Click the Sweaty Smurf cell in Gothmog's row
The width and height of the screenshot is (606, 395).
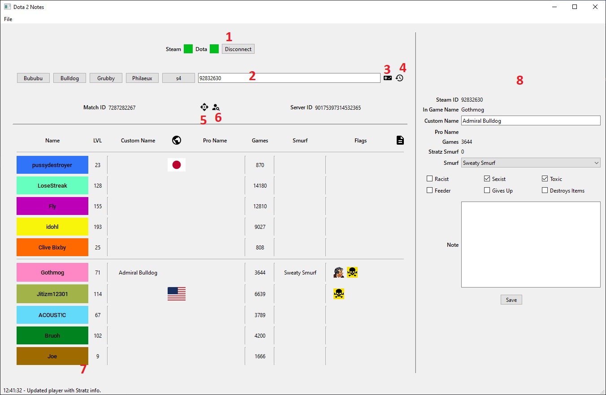(300, 272)
